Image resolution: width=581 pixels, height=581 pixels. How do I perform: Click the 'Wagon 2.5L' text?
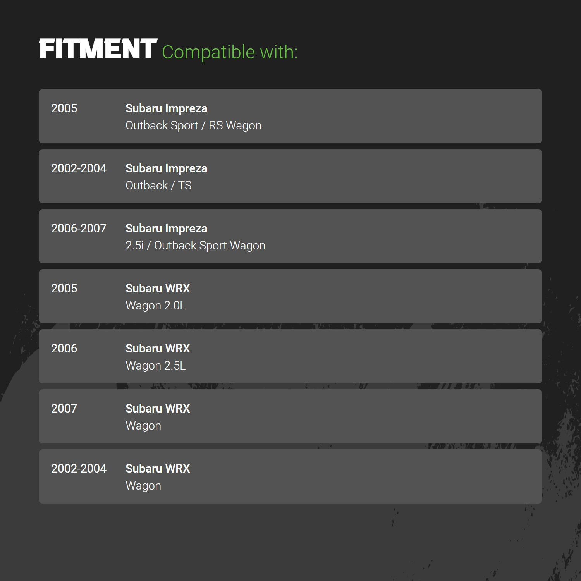(156, 366)
